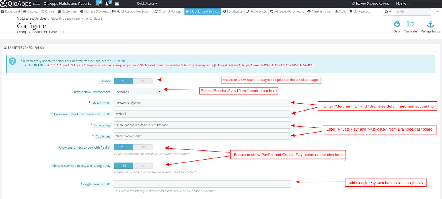Open the Administration menu
Image resolution: width=442 pixels, height=199 pixels.
[320, 12]
